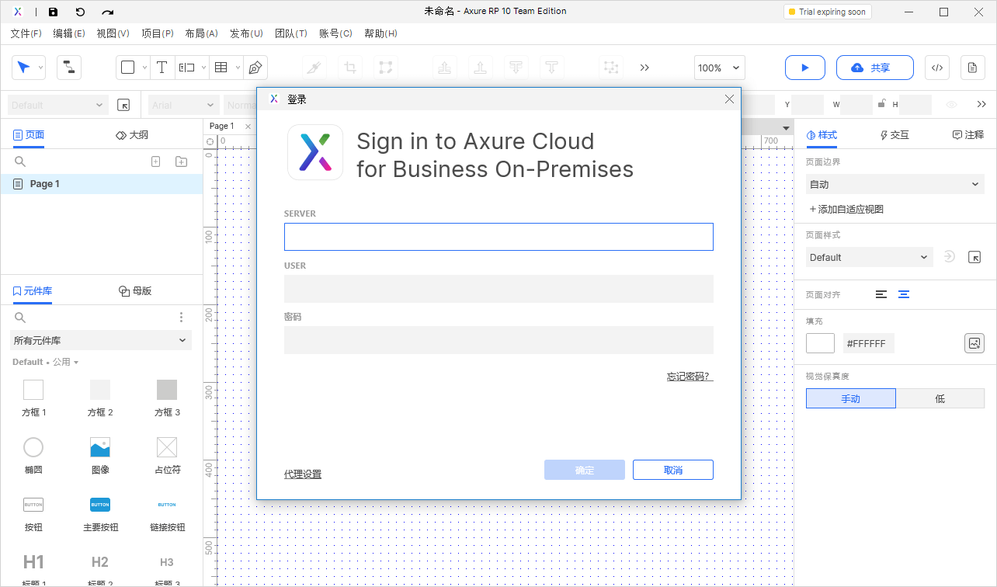Open the 代理设置 link

(303, 474)
